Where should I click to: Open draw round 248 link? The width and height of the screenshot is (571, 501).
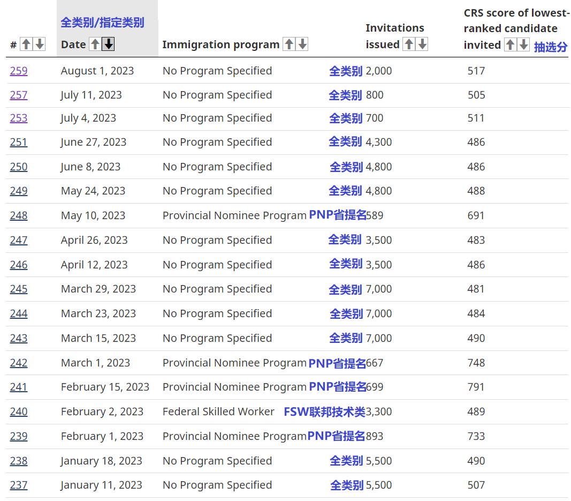click(19, 215)
